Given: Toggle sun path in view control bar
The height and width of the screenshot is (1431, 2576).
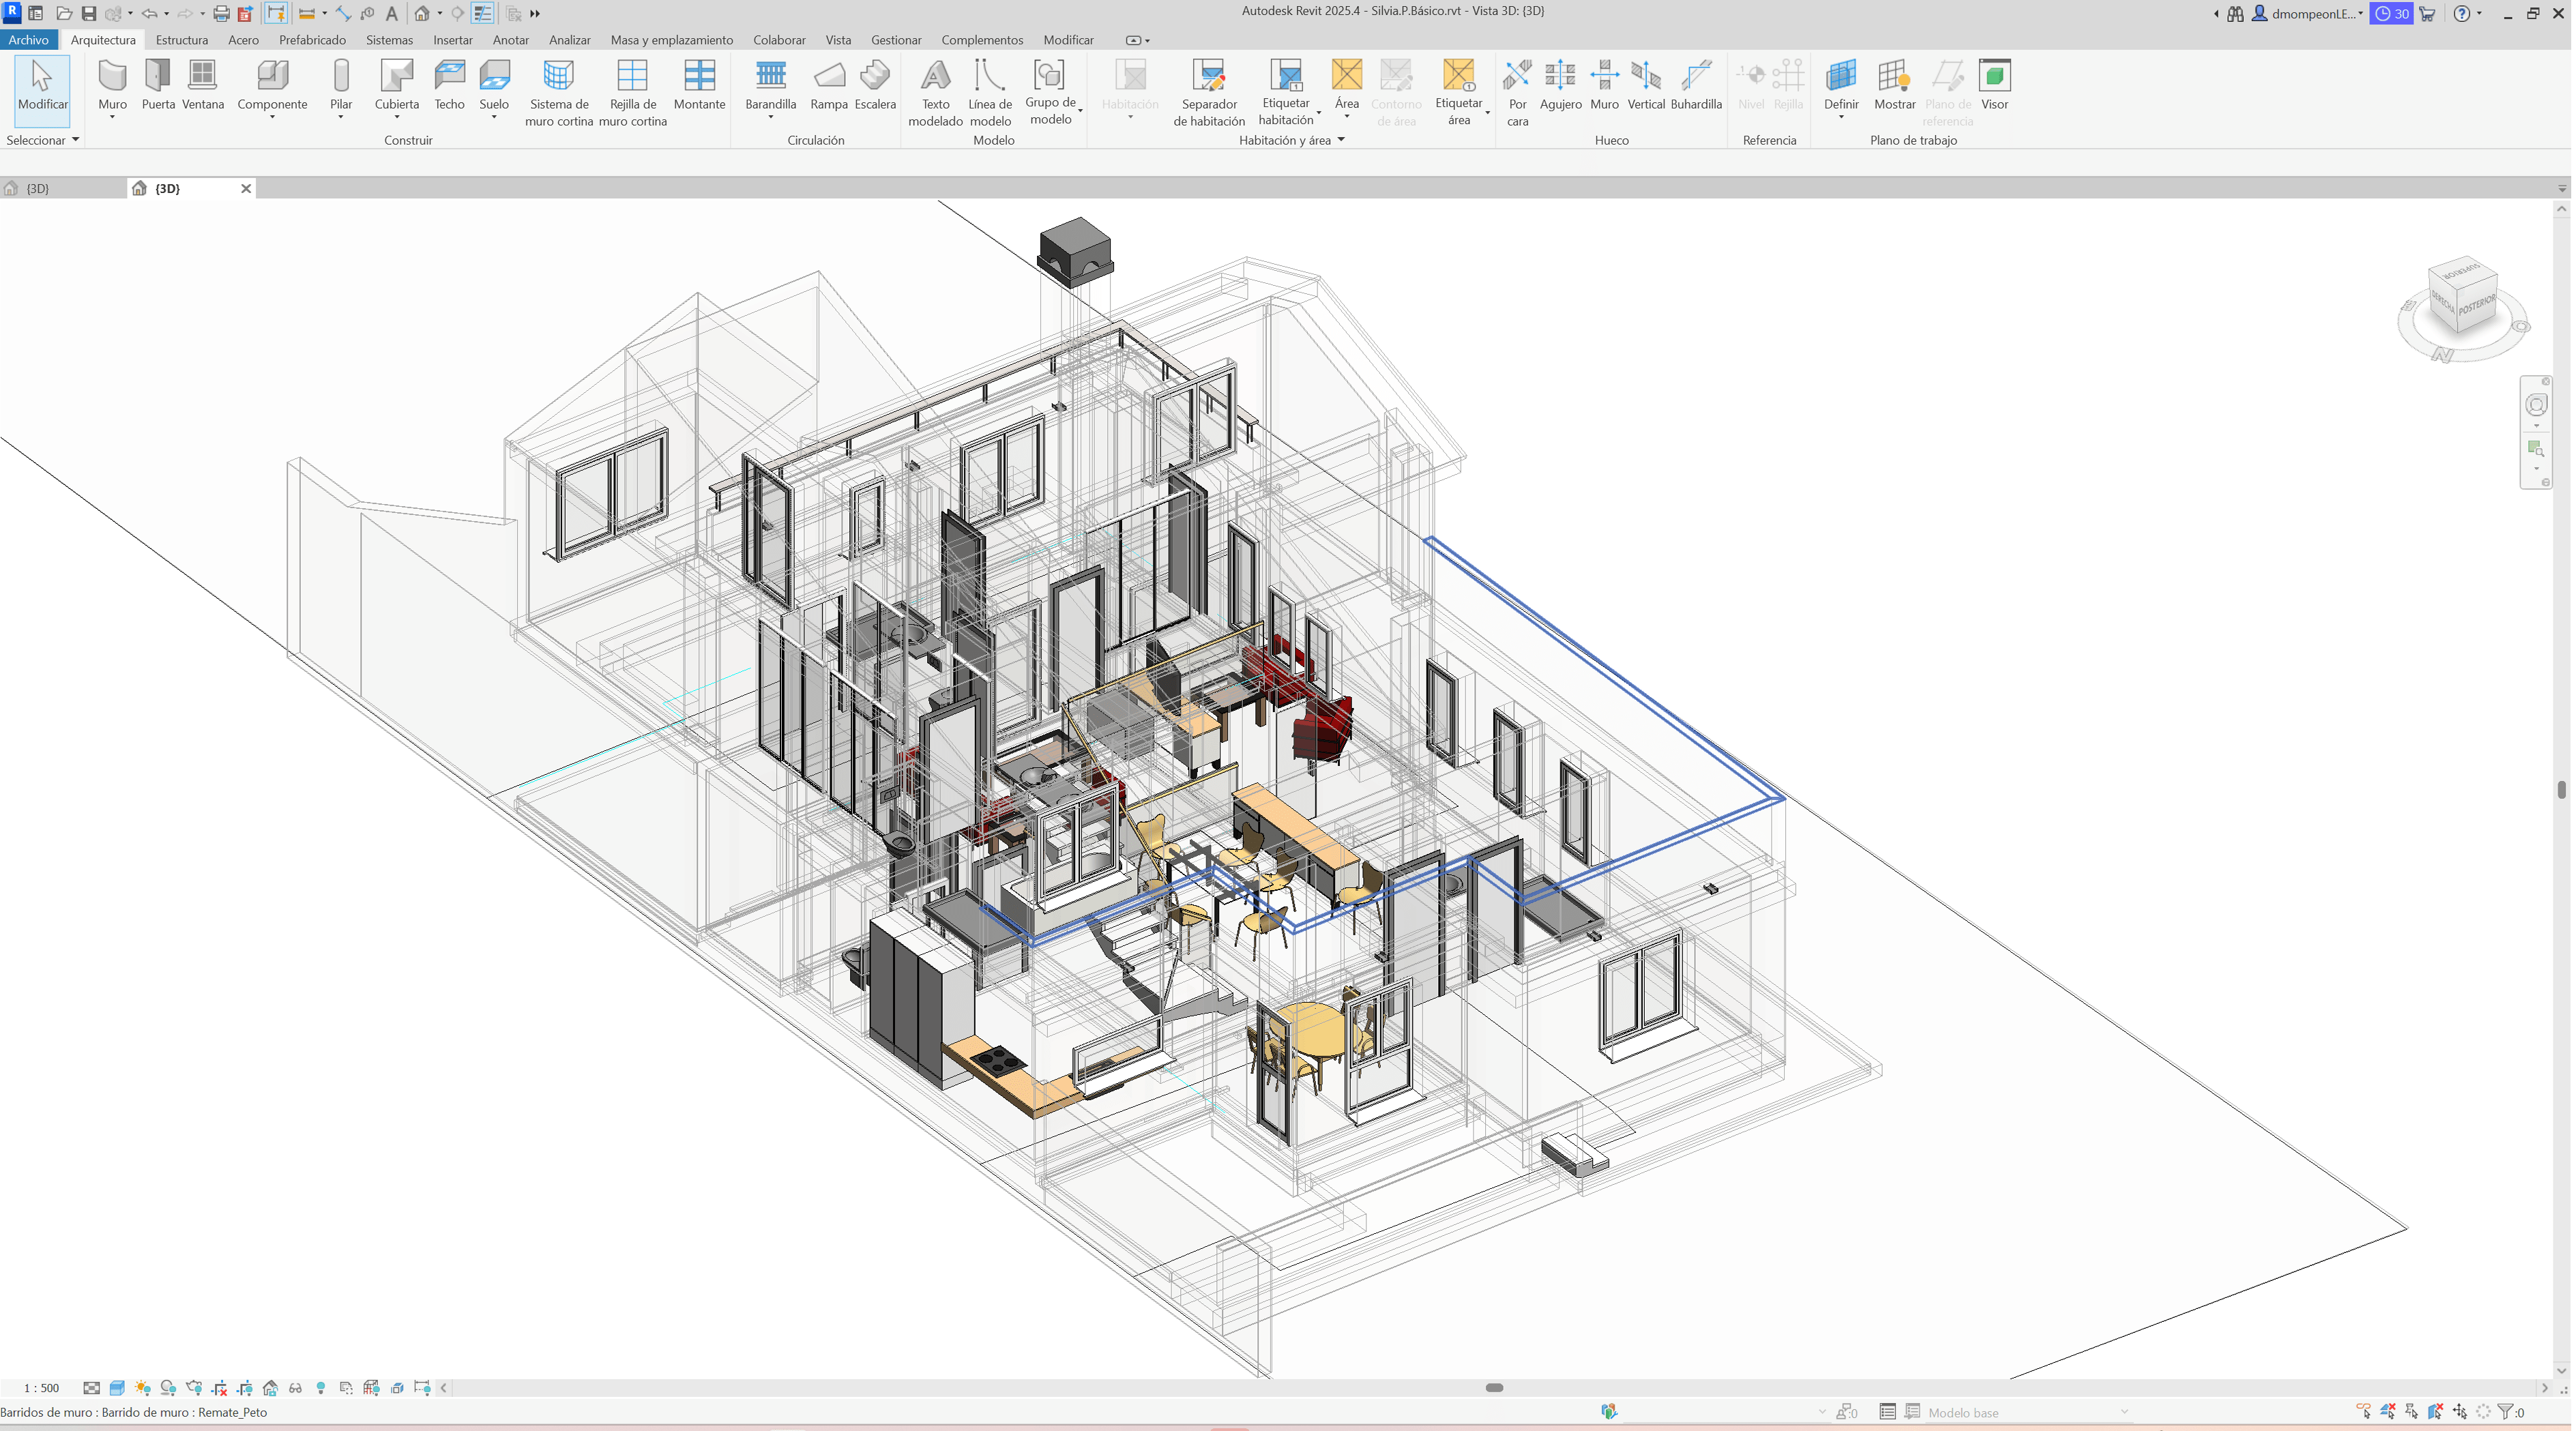Looking at the screenshot, I should 142,1387.
